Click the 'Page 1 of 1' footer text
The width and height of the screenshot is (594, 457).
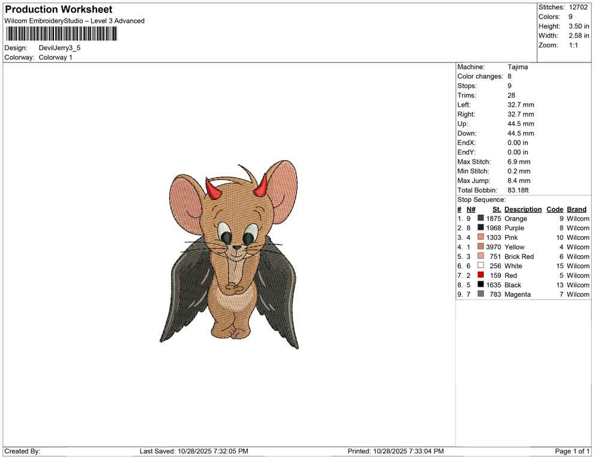click(572, 451)
